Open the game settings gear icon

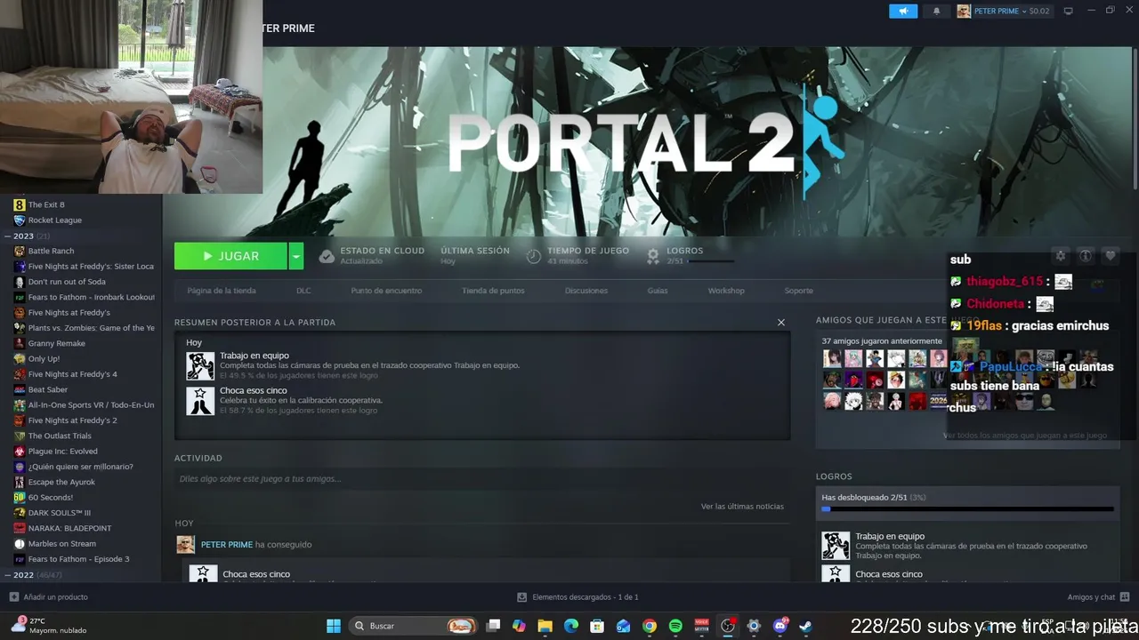1061,256
